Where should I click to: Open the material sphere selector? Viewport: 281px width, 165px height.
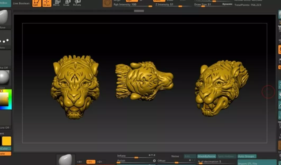tap(5, 79)
